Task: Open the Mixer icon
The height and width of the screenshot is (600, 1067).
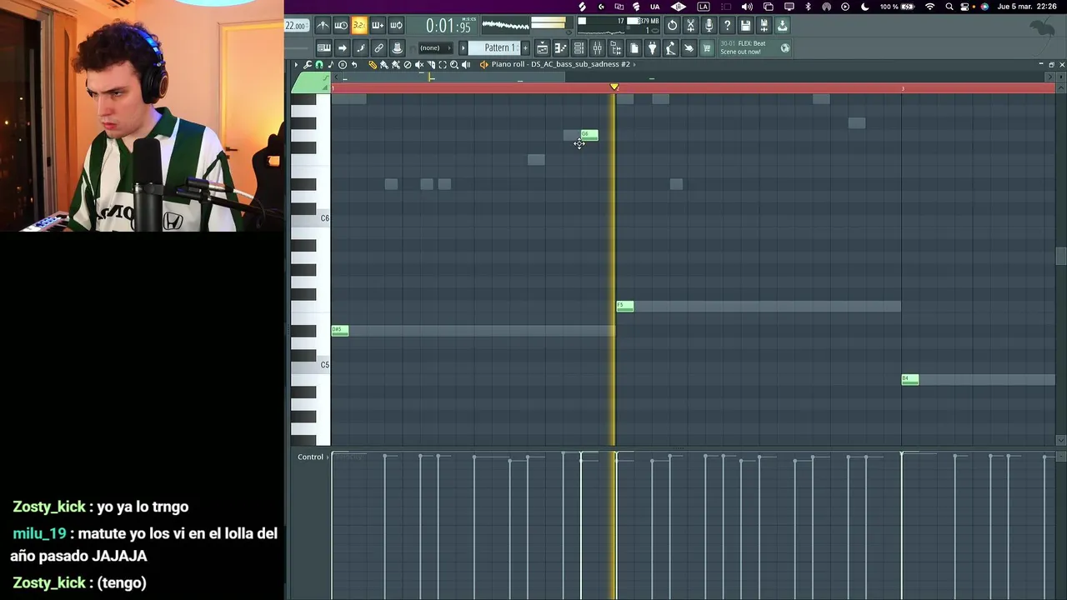Action: 597,47
